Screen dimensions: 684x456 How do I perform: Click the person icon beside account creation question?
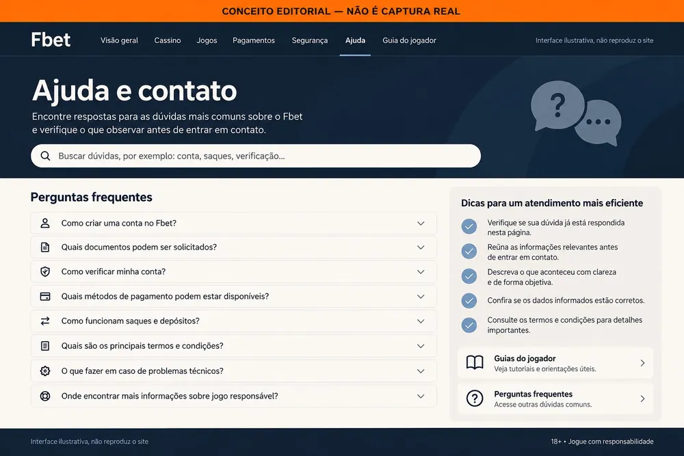pyautogui.click(x=45, y=223)
